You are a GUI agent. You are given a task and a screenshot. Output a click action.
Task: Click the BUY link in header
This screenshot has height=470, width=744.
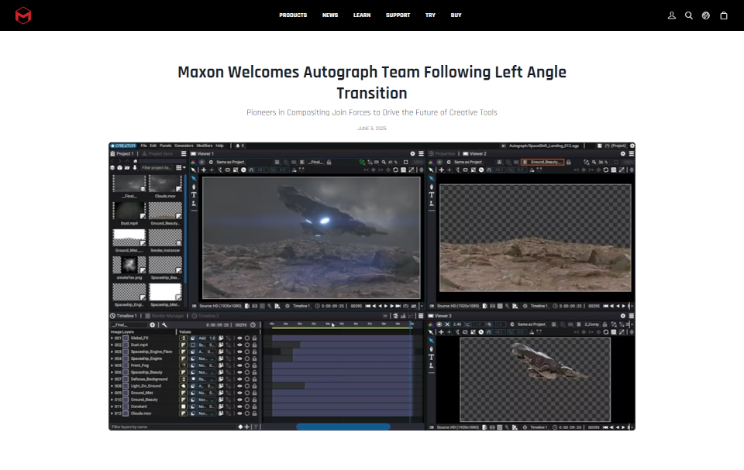pos(456,15)
